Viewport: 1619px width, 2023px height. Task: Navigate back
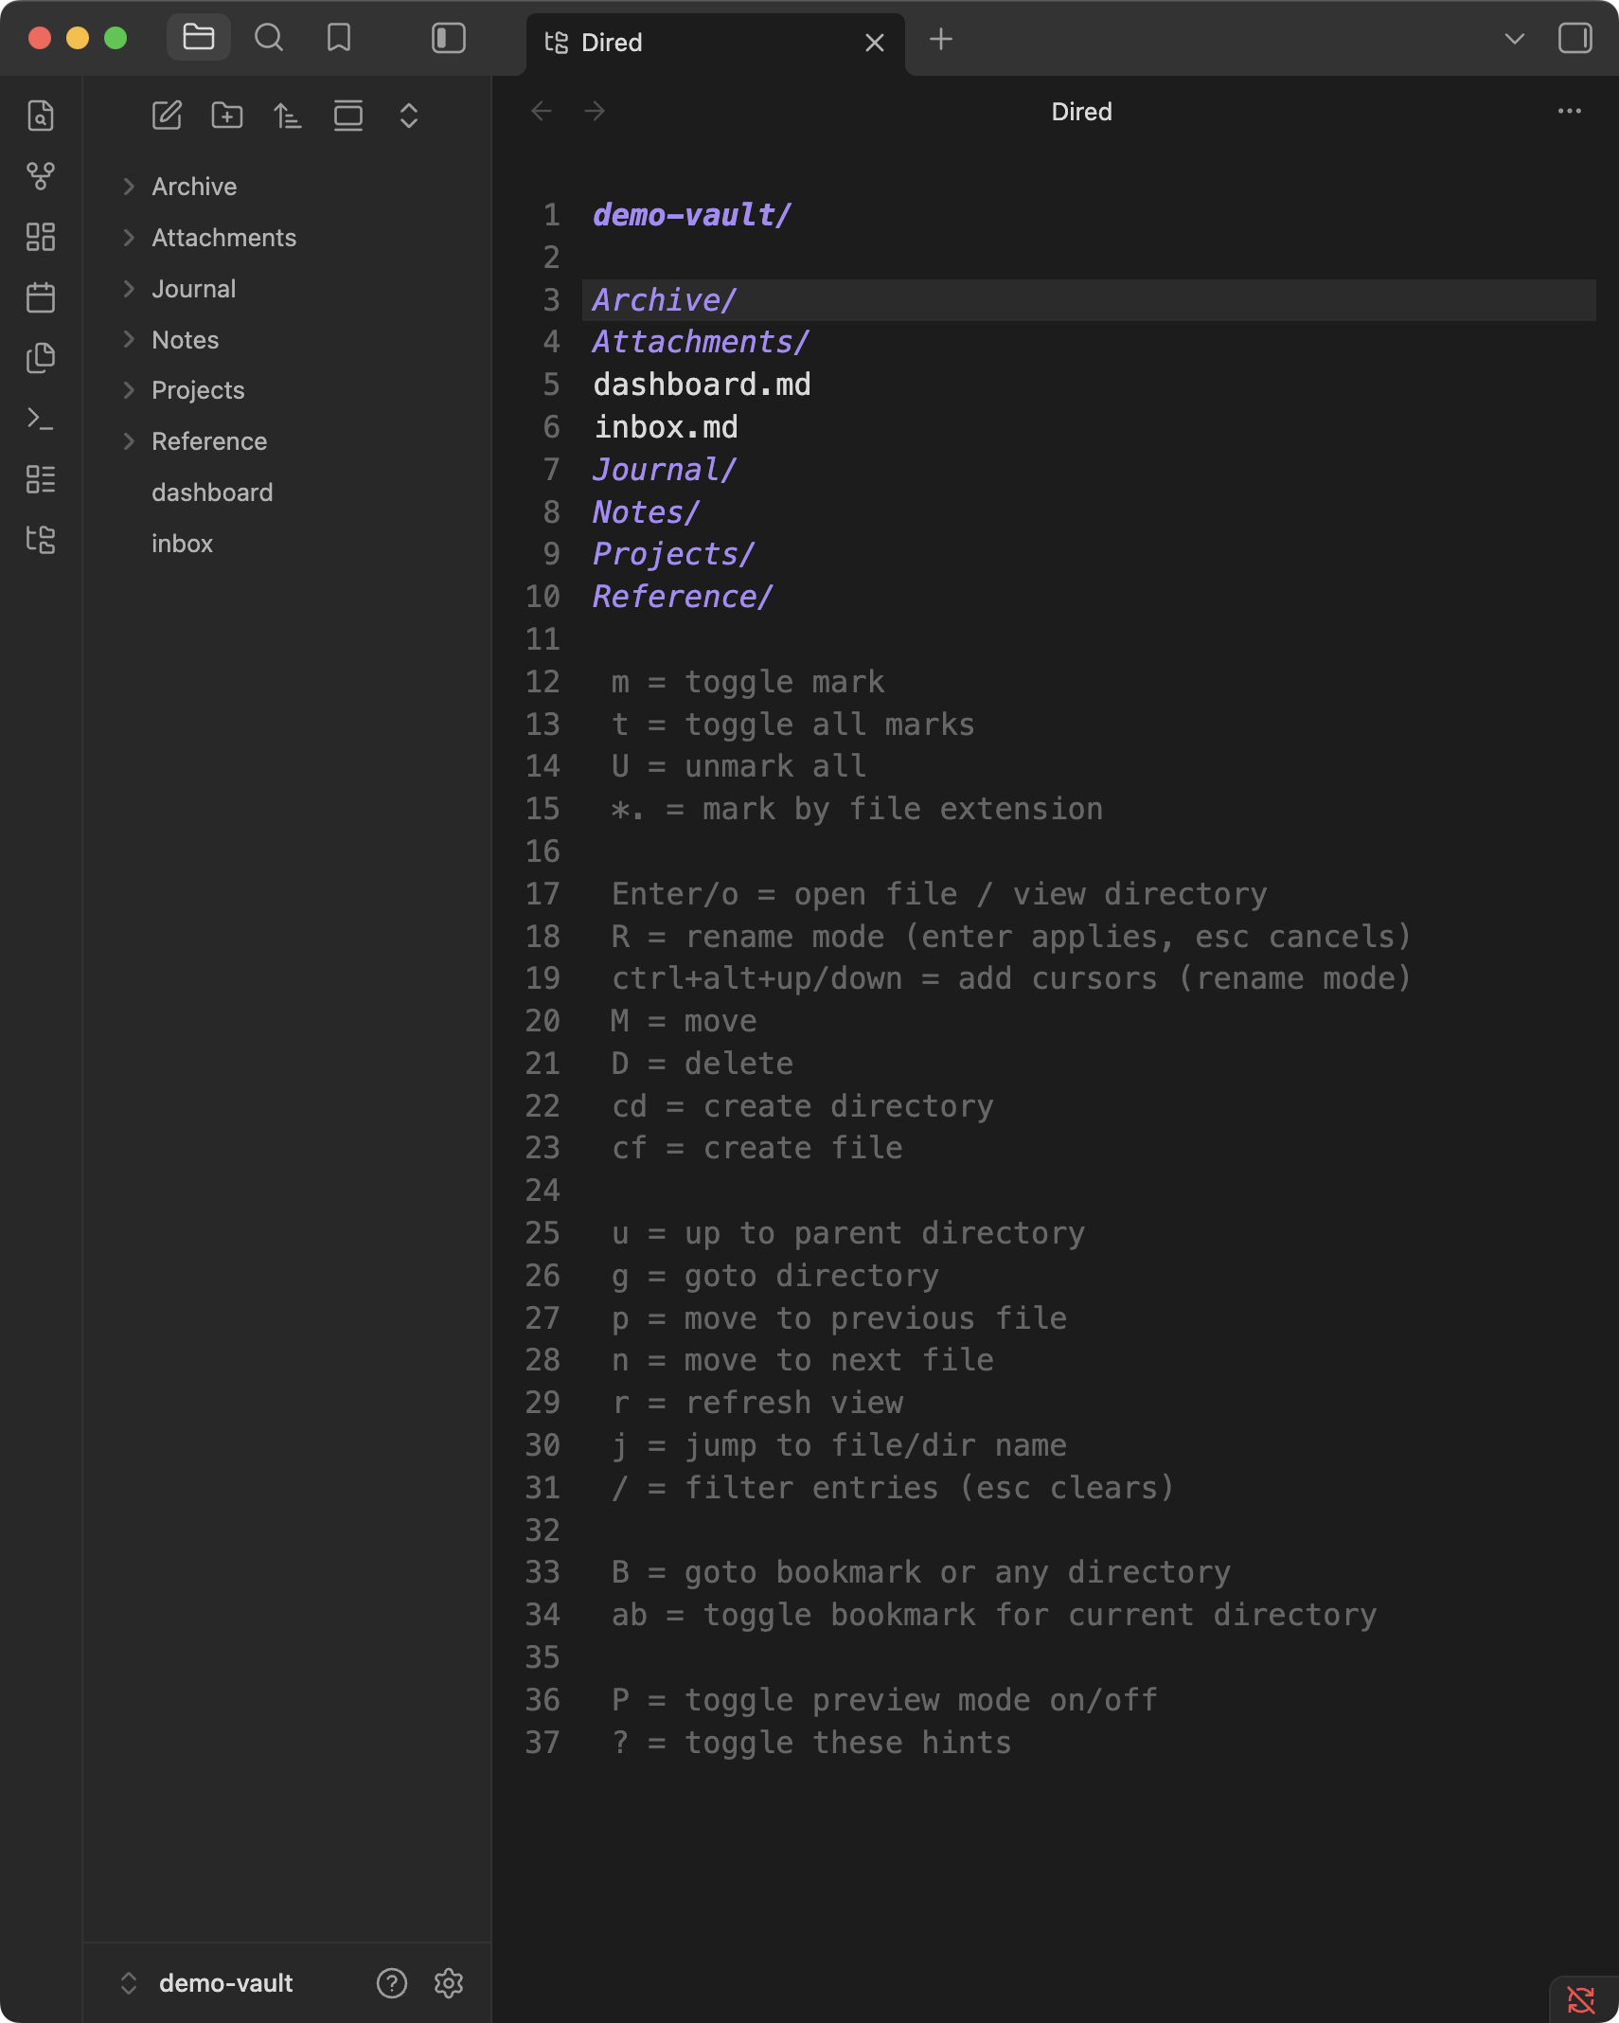[542, 112]
